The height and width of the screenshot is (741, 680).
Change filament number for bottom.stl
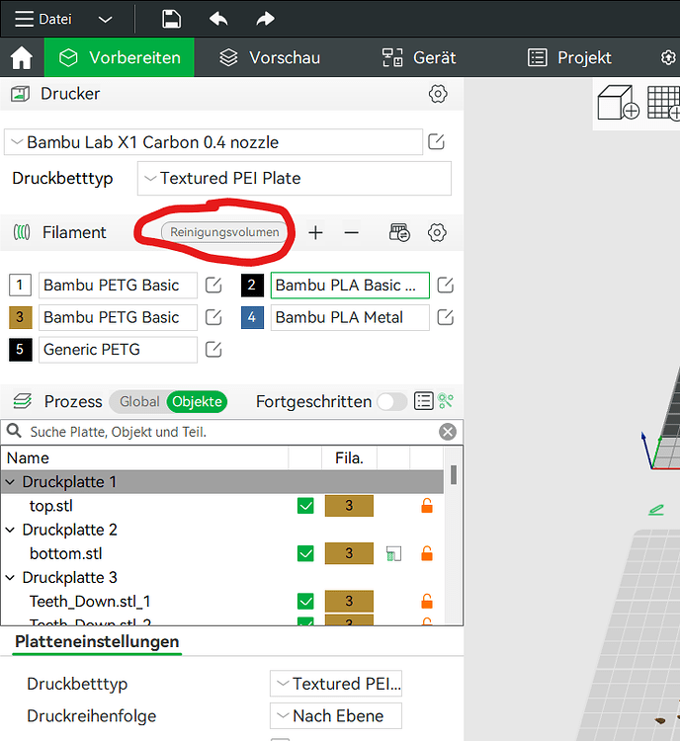point(349,553)
